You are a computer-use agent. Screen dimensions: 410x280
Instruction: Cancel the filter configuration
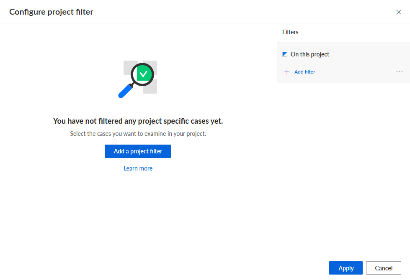(x=383, y=268)
